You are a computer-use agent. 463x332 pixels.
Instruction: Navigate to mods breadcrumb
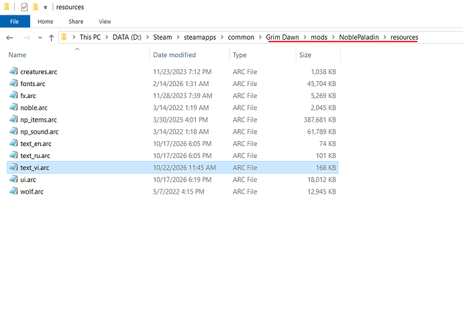tap(319, 37)
